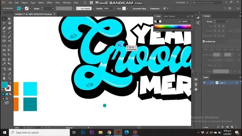
Task: Open the Color panel options menu
Action: 192,16
